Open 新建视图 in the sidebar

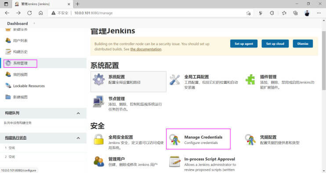pyautogui.click(x=20, y=97)
